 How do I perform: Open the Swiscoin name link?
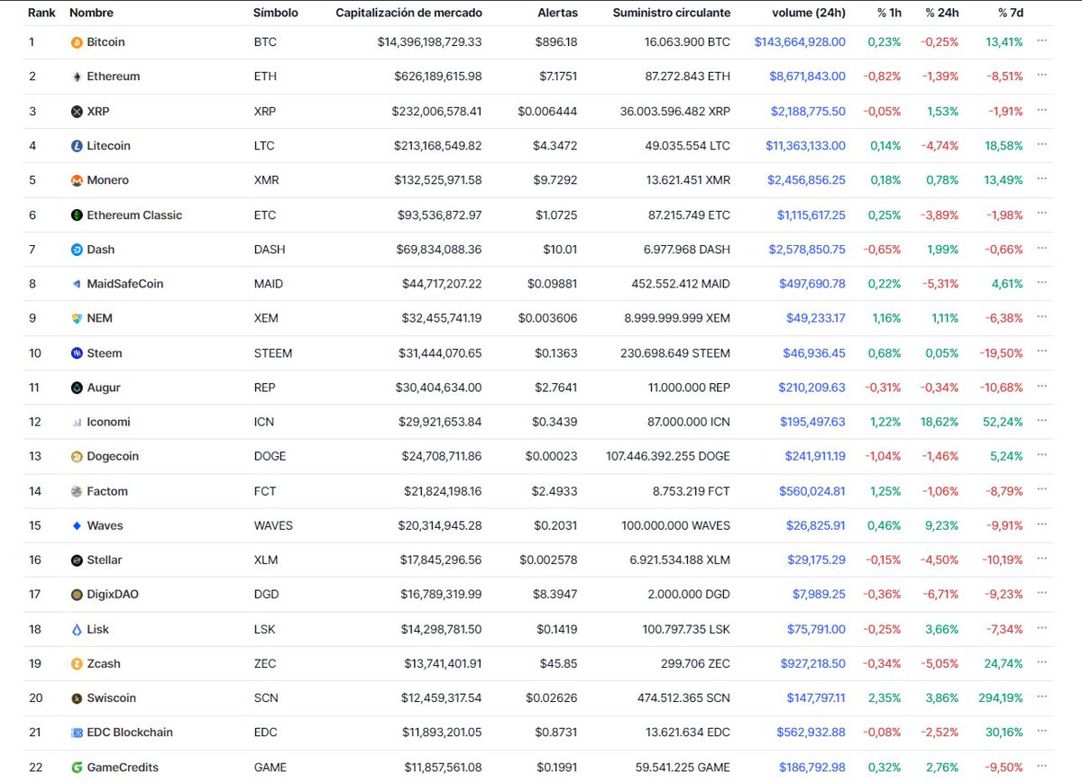tap(112, 697)
